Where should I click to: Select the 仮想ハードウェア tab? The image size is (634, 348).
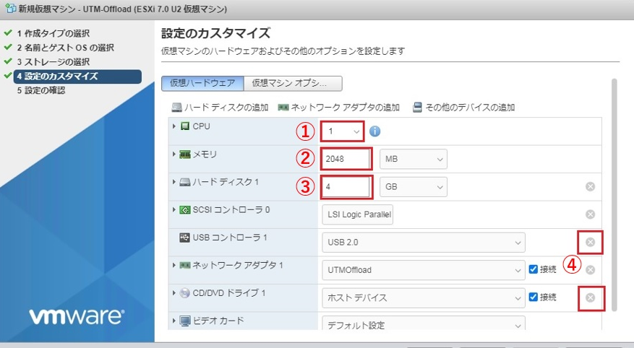point(202,83)
